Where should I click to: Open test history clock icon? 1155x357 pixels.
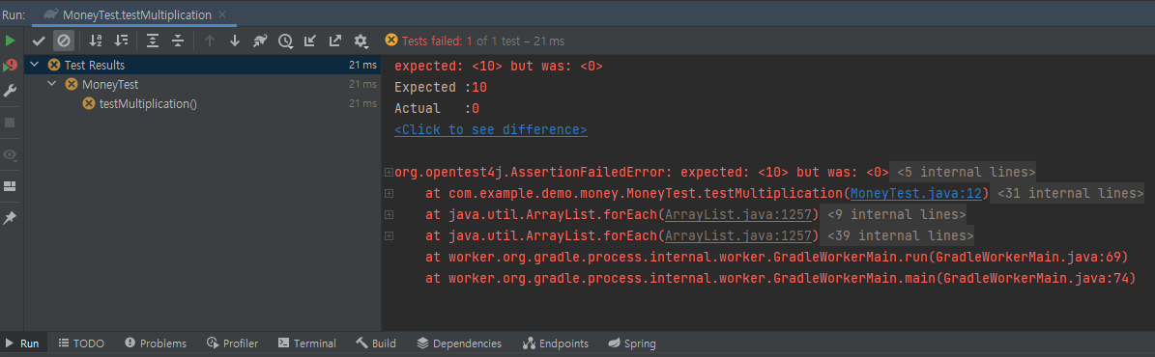coord(284,41)
